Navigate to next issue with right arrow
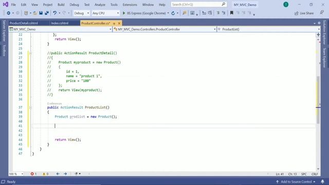The height and width of the screenshot is (185, 329). coord(65,174)
